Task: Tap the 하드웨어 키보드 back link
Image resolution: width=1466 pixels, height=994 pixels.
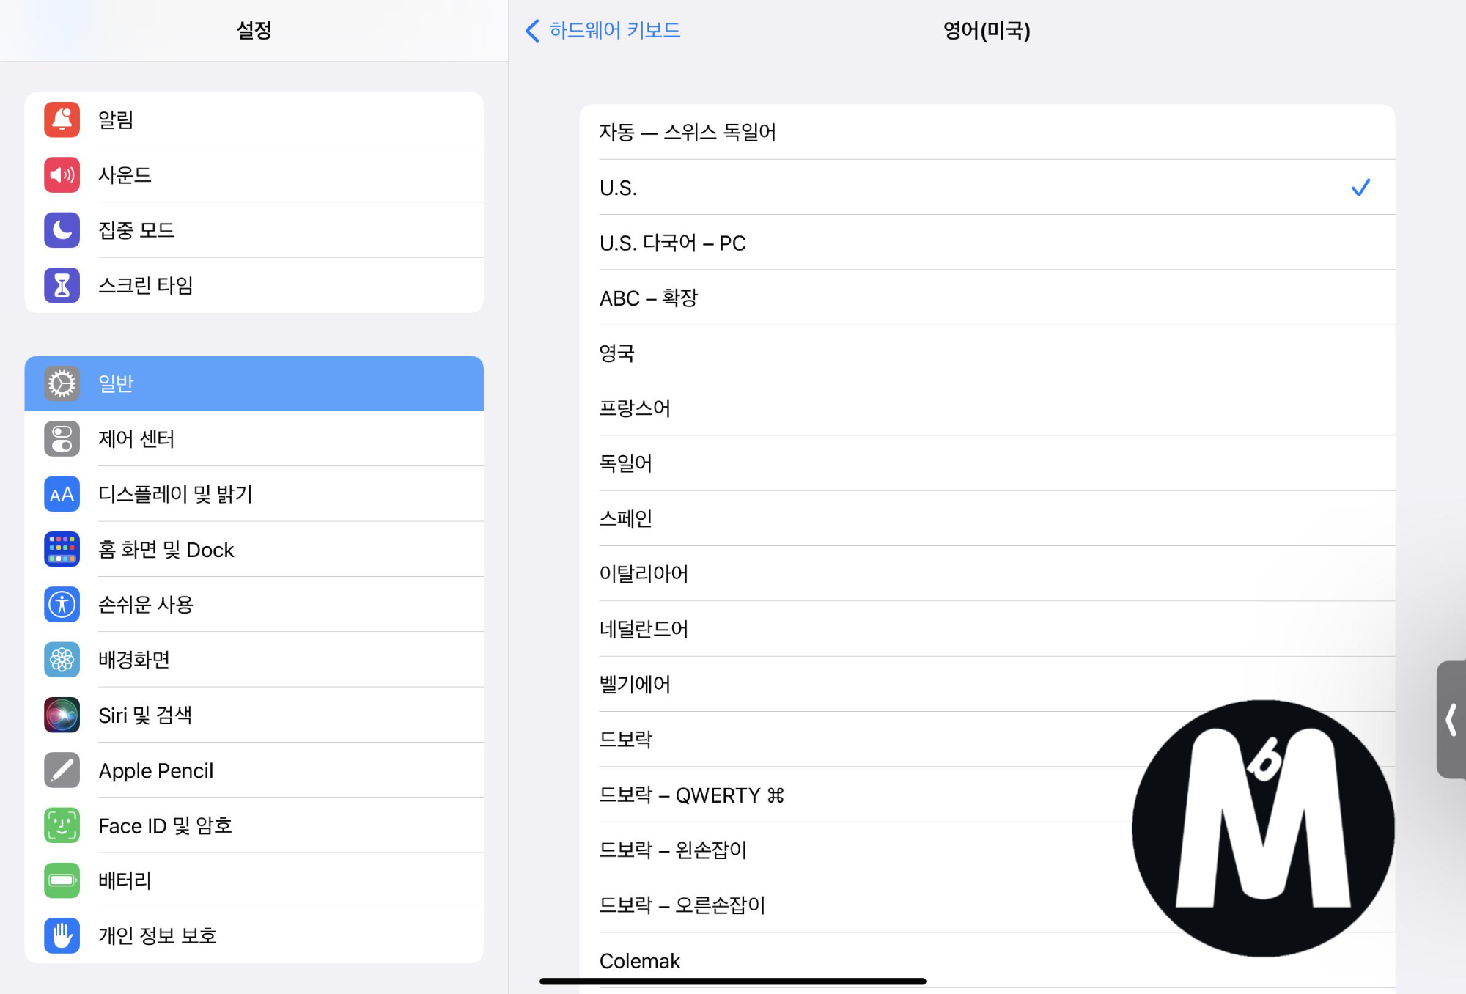Action: [x=614, y=30]
